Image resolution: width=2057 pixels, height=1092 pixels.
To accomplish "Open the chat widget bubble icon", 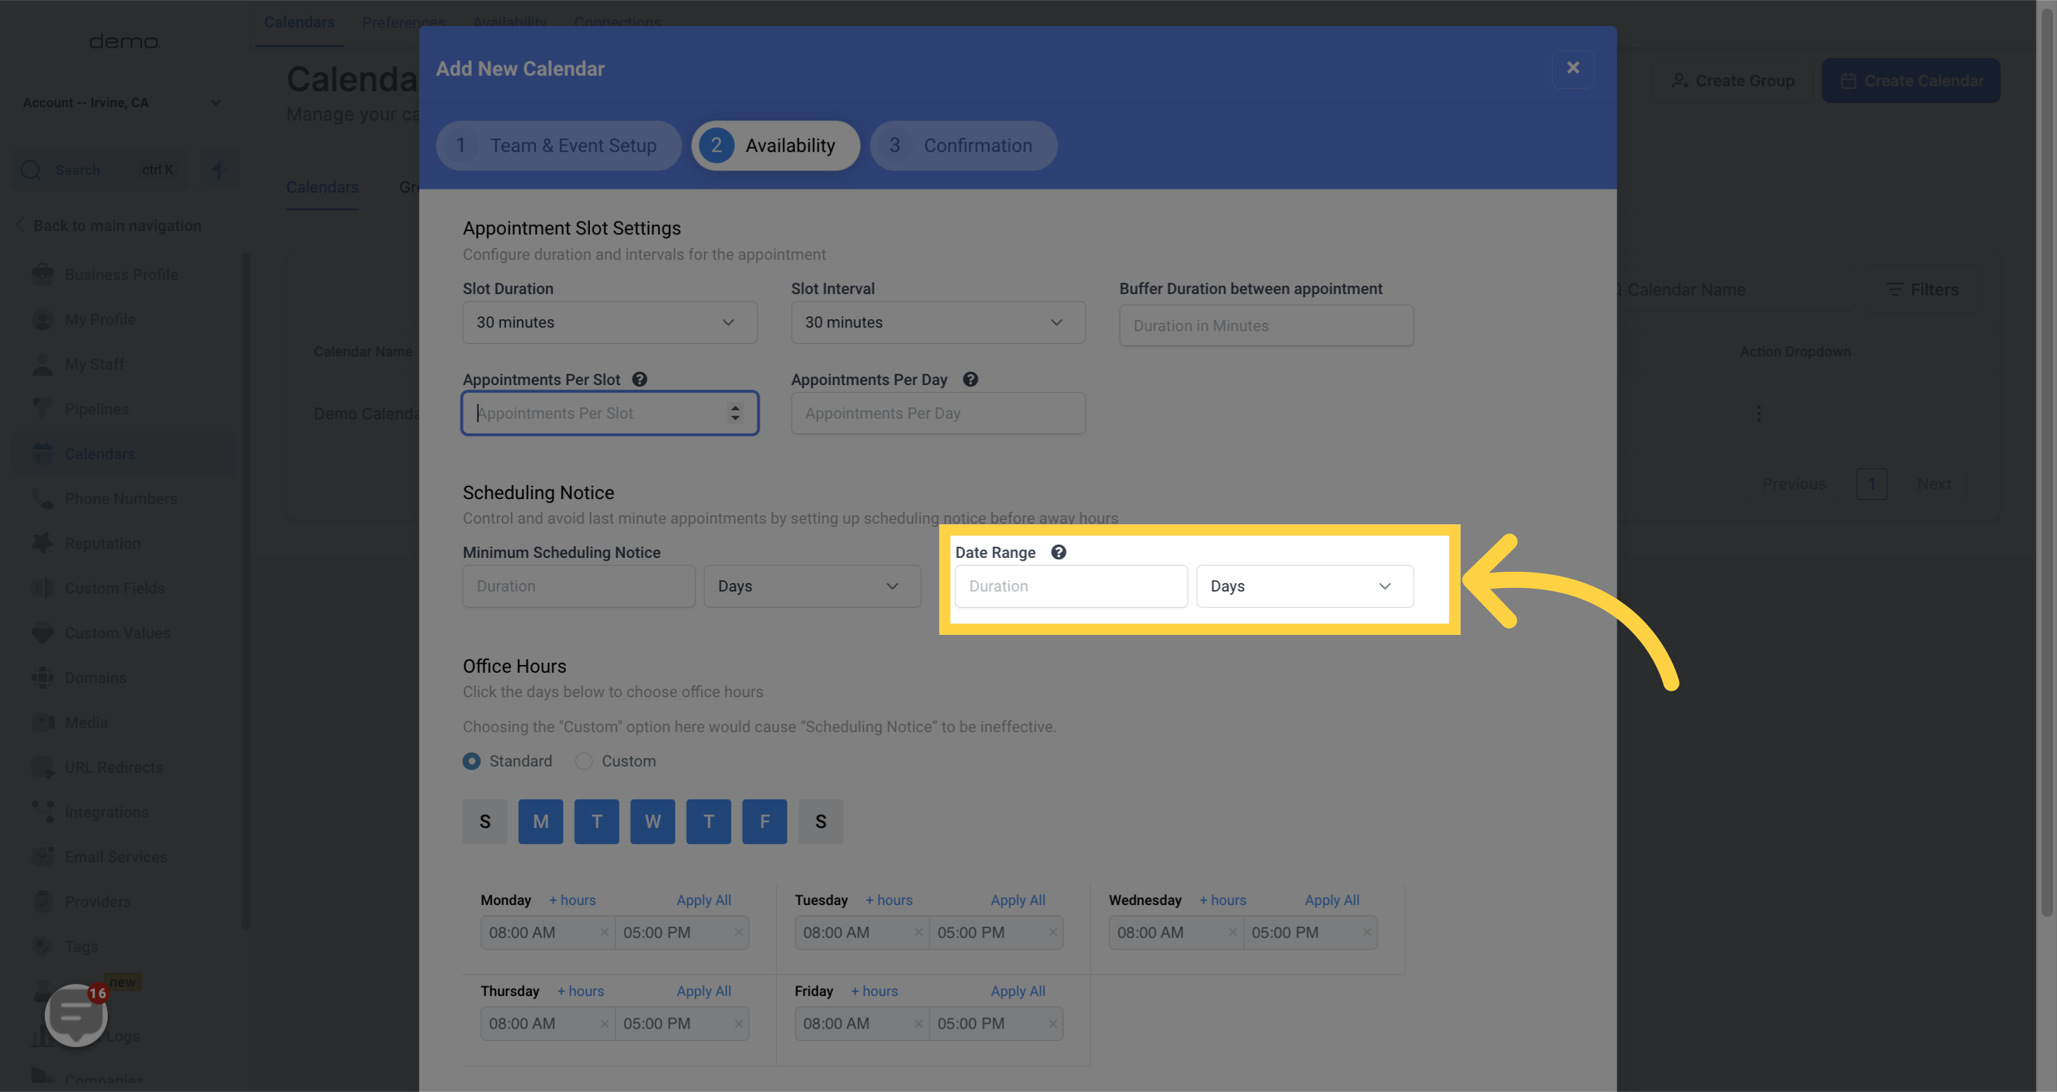I will [76, 1014].
